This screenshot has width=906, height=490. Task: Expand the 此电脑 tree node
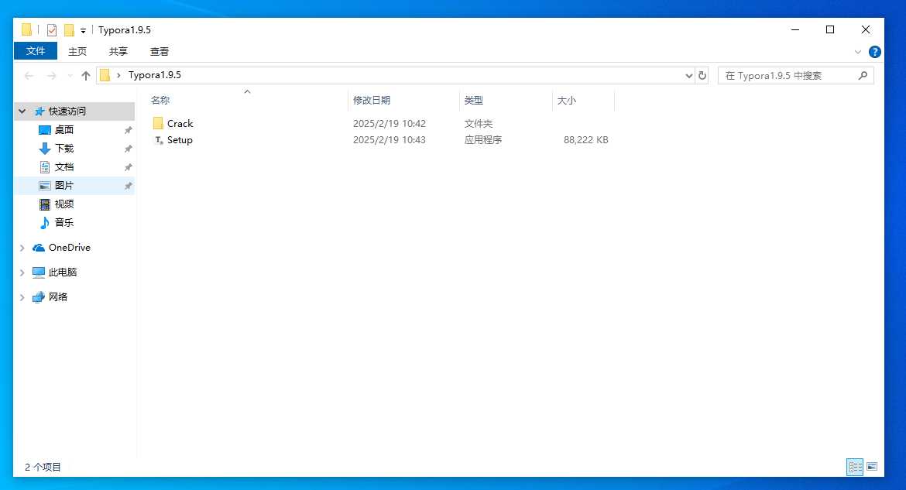coord(22,272)
